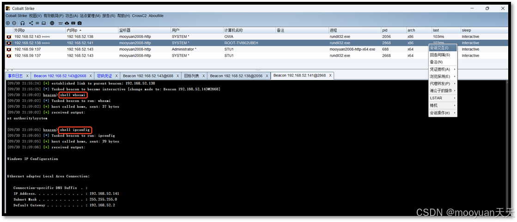517x222 pixels.
Task: Switch to target table (laptop) icon
Action: point(43,23)
